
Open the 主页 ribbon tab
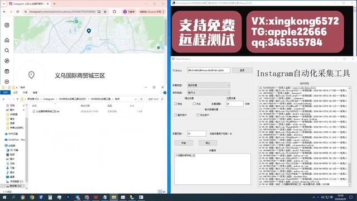(x=16, y=93)
